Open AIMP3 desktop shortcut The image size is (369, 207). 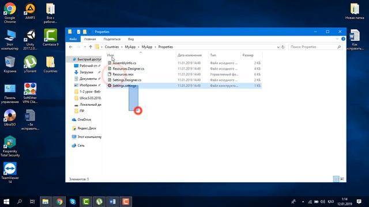pos(30,11)
